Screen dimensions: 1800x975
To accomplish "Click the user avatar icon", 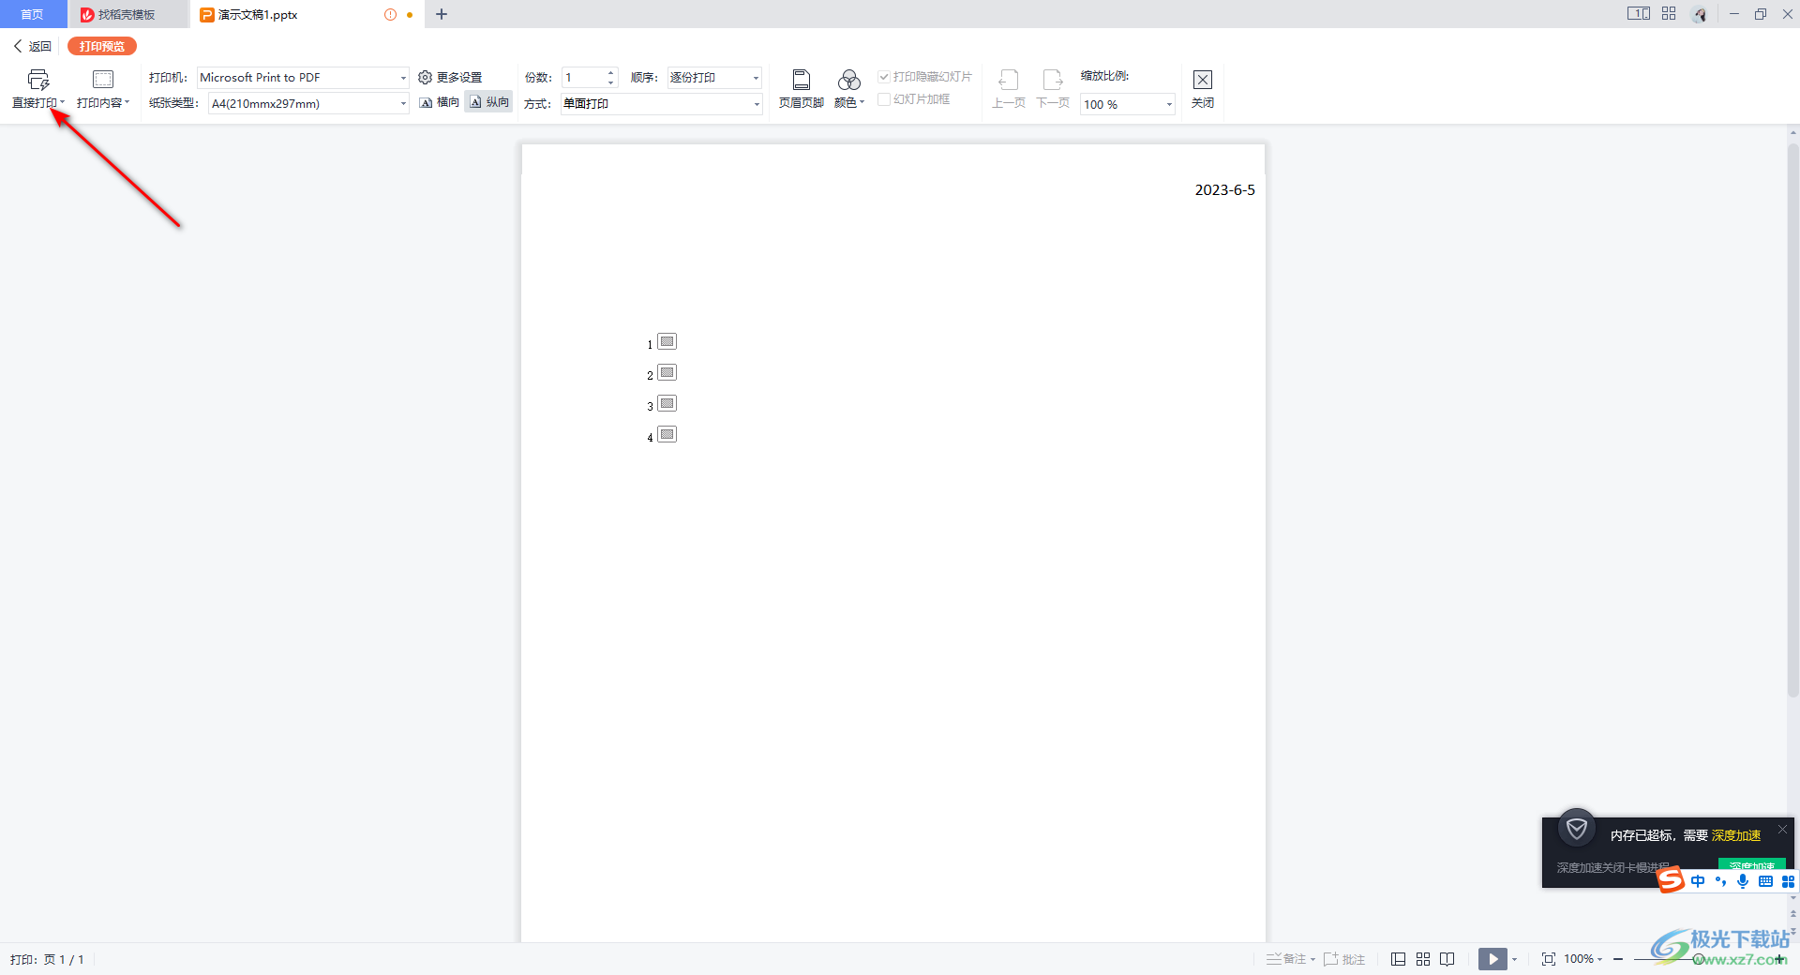I will click(x=1700, y=14).
